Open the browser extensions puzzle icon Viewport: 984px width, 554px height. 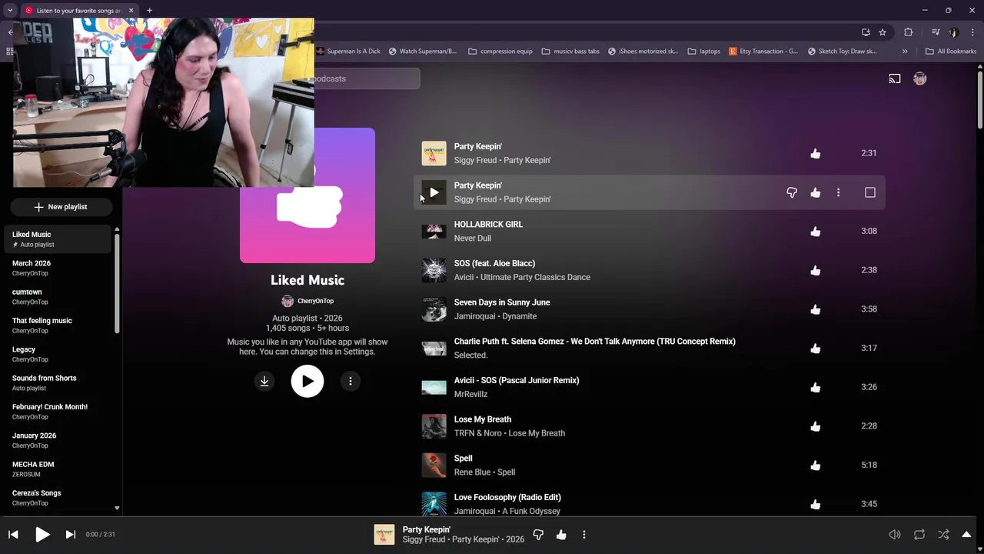(909, 32)
